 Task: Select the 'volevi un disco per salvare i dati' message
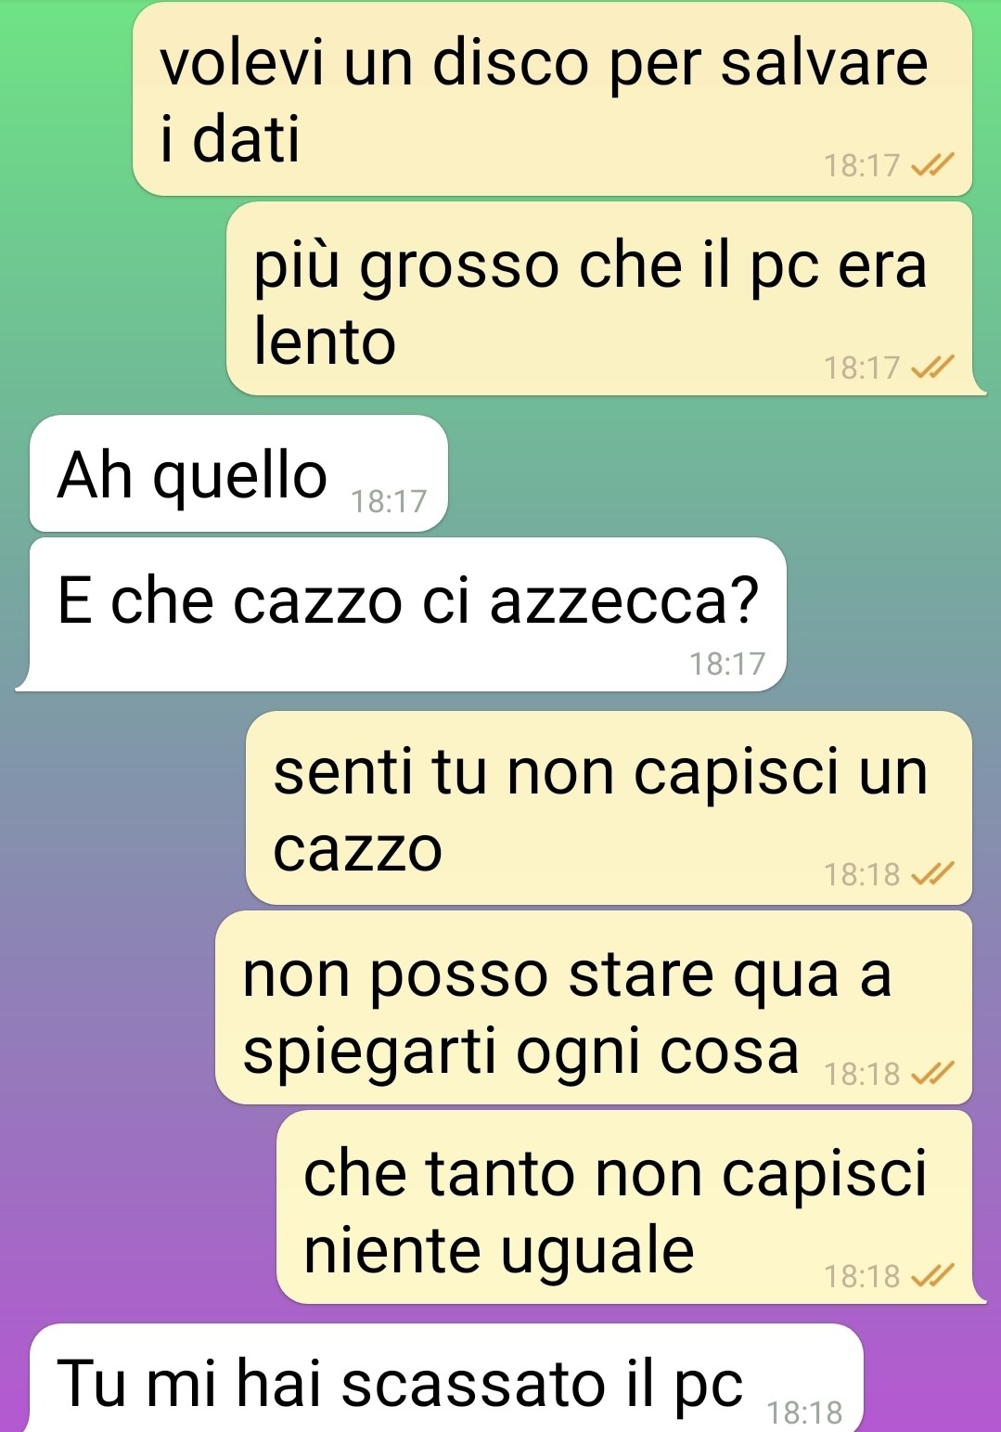coord(552,99)
